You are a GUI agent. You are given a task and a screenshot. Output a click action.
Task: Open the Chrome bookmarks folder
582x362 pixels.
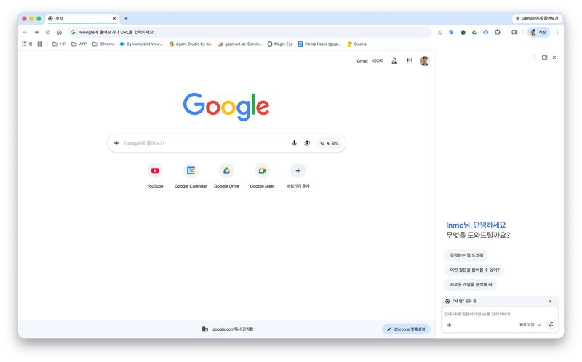(103, 44)
